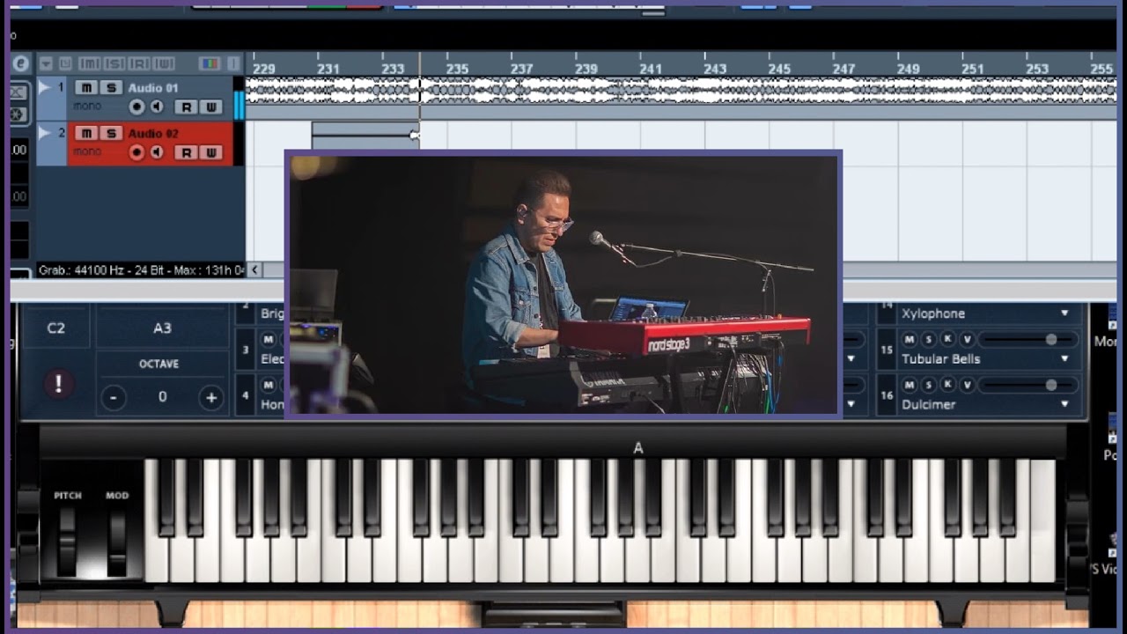Click K button on slot 16
1127x634 pixels.
tap(947, 385)
